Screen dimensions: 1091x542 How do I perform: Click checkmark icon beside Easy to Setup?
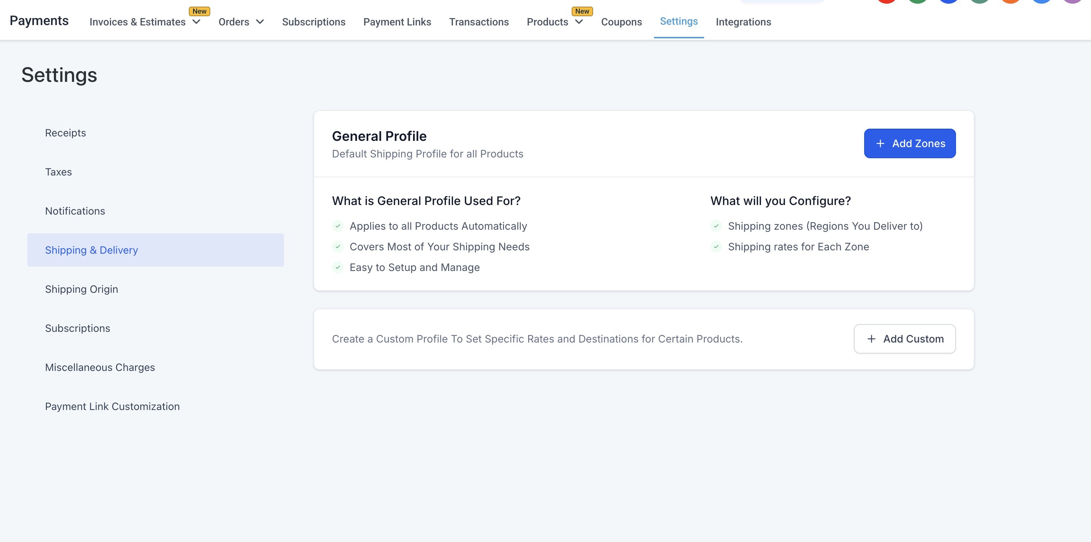(337, 267)
